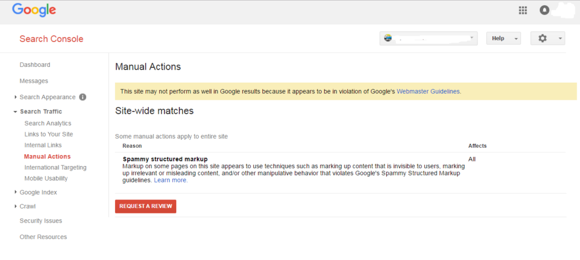Screen dimensions: 580x260
Task: Open Internal Links
Action: (x=43, y=146)
